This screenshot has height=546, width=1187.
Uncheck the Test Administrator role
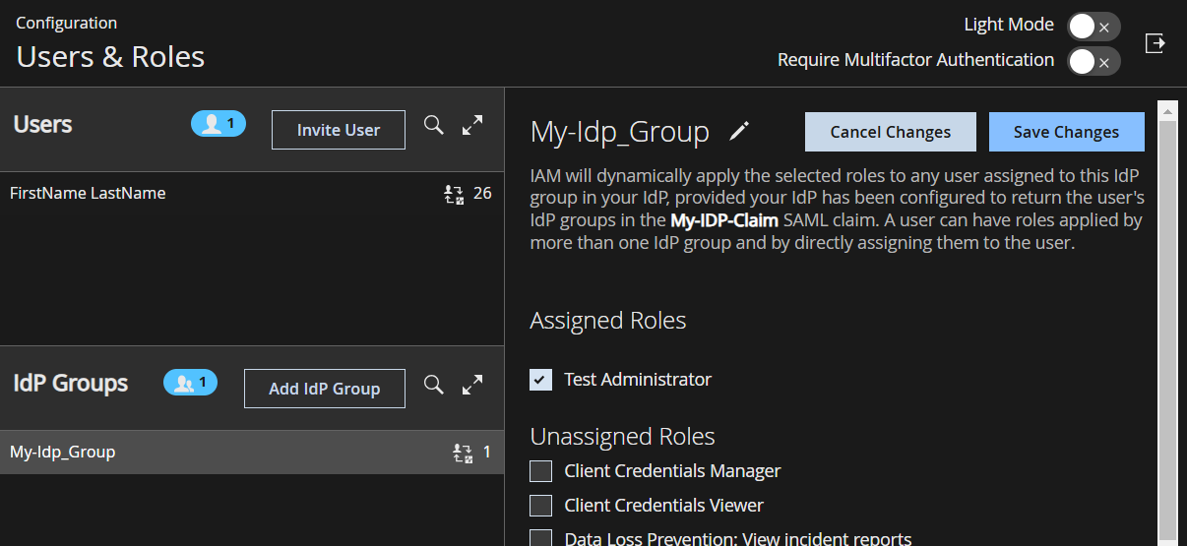540,380
